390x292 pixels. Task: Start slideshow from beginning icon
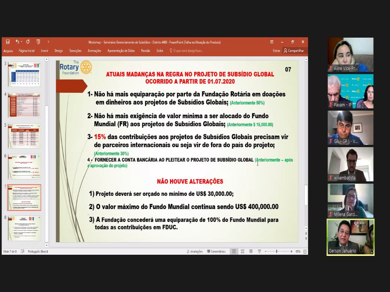[38, 42]
